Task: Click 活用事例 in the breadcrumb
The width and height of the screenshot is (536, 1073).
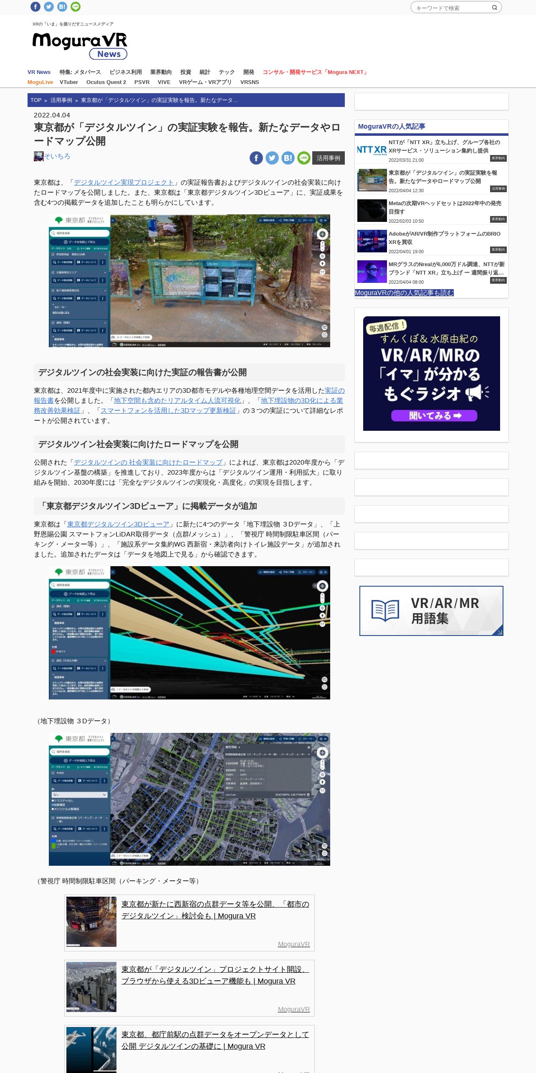Action: coord(61,100)
